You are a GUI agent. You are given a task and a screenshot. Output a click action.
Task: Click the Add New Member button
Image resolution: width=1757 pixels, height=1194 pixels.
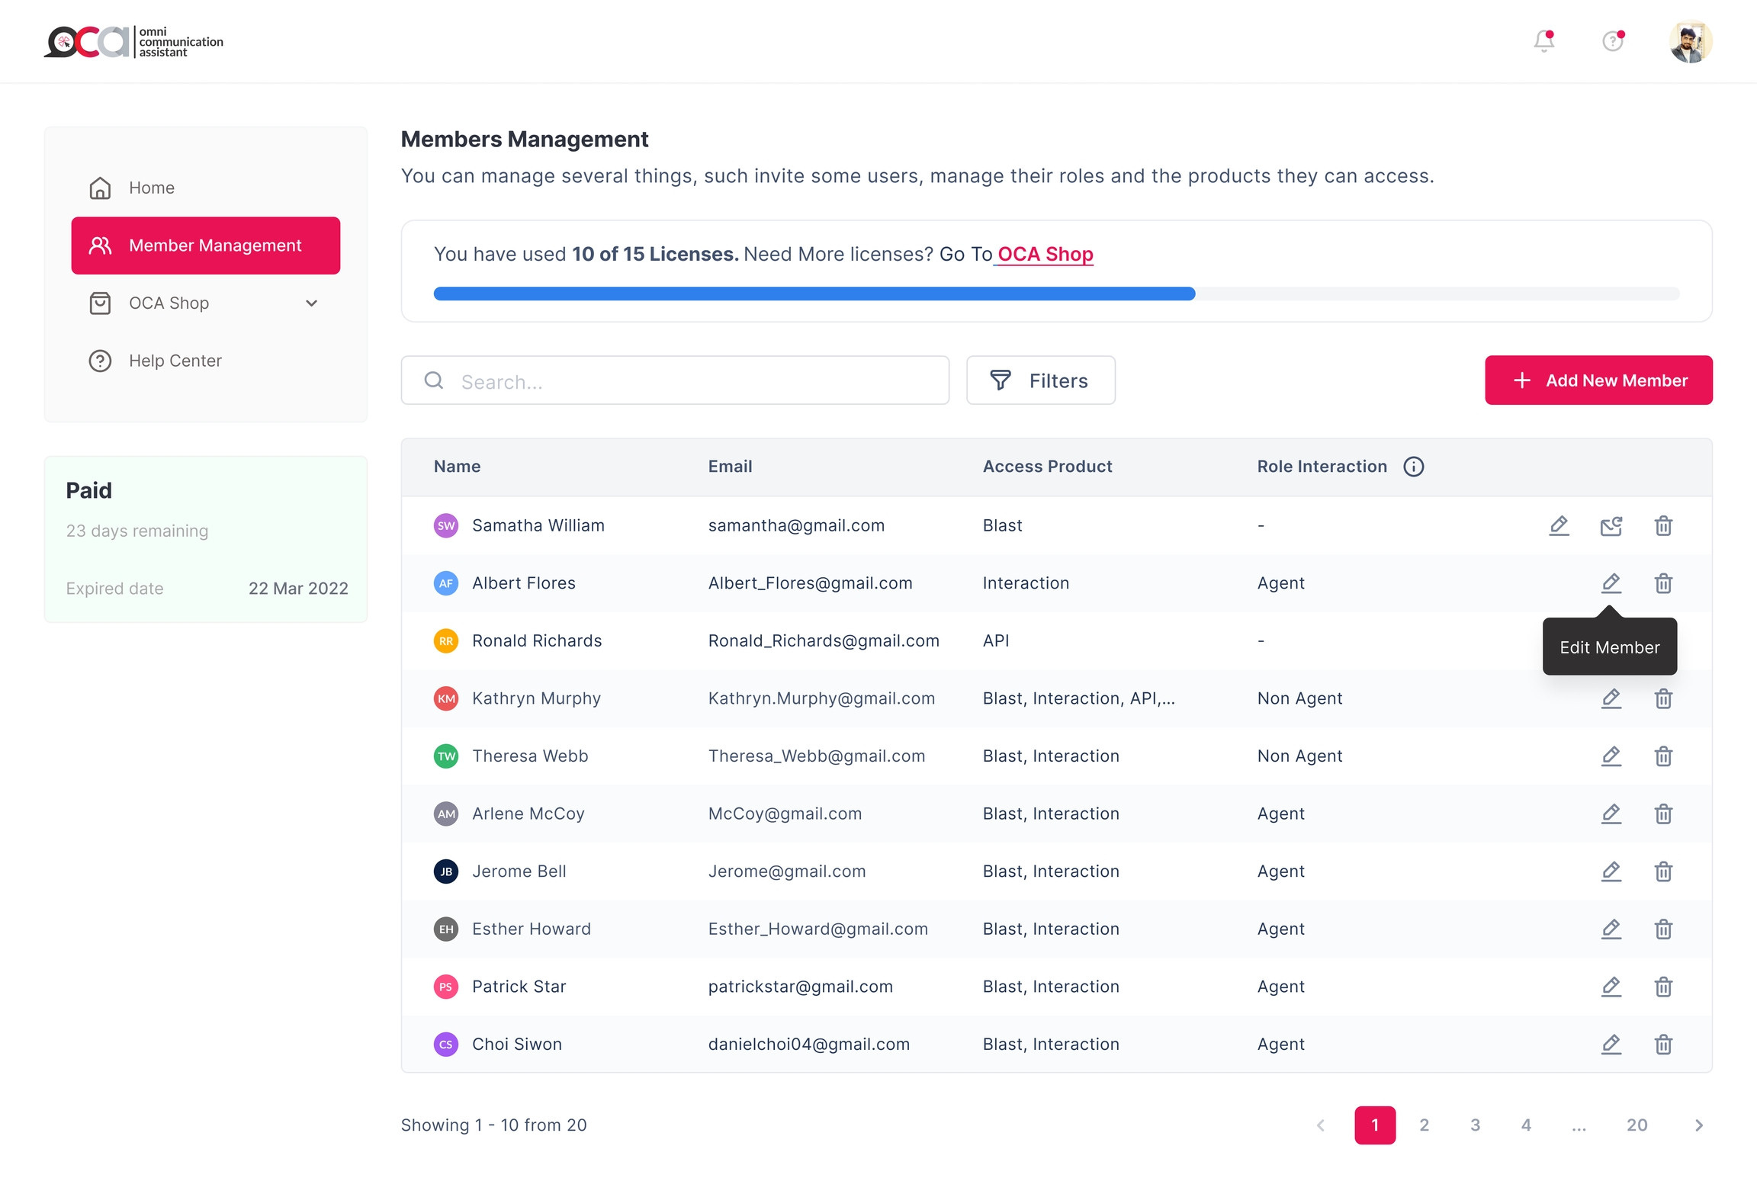pos(1598,380)
